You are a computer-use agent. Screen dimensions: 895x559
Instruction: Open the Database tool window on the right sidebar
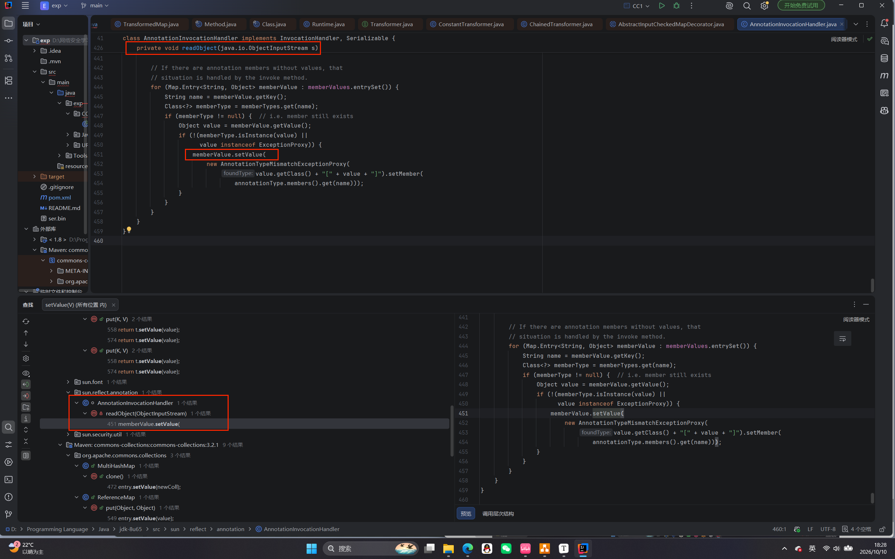click(884, 58)
